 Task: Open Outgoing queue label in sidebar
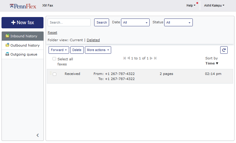(24, 54)
